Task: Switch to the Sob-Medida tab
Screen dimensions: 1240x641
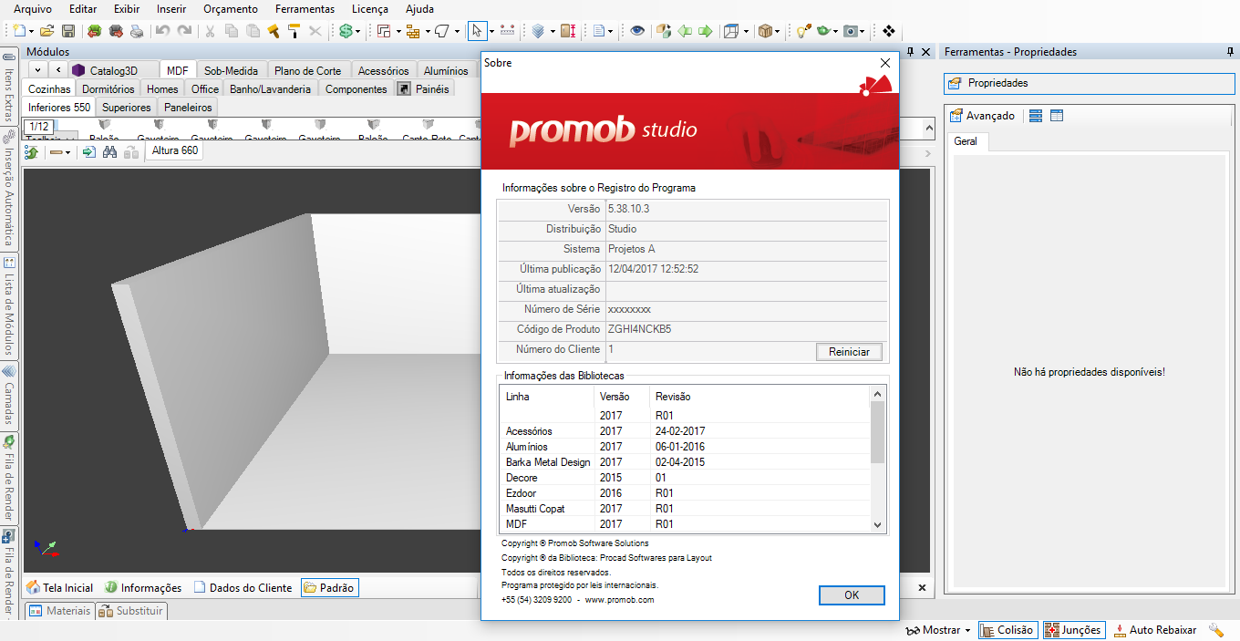Action: 231,70
